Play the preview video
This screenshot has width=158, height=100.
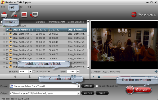93,77
